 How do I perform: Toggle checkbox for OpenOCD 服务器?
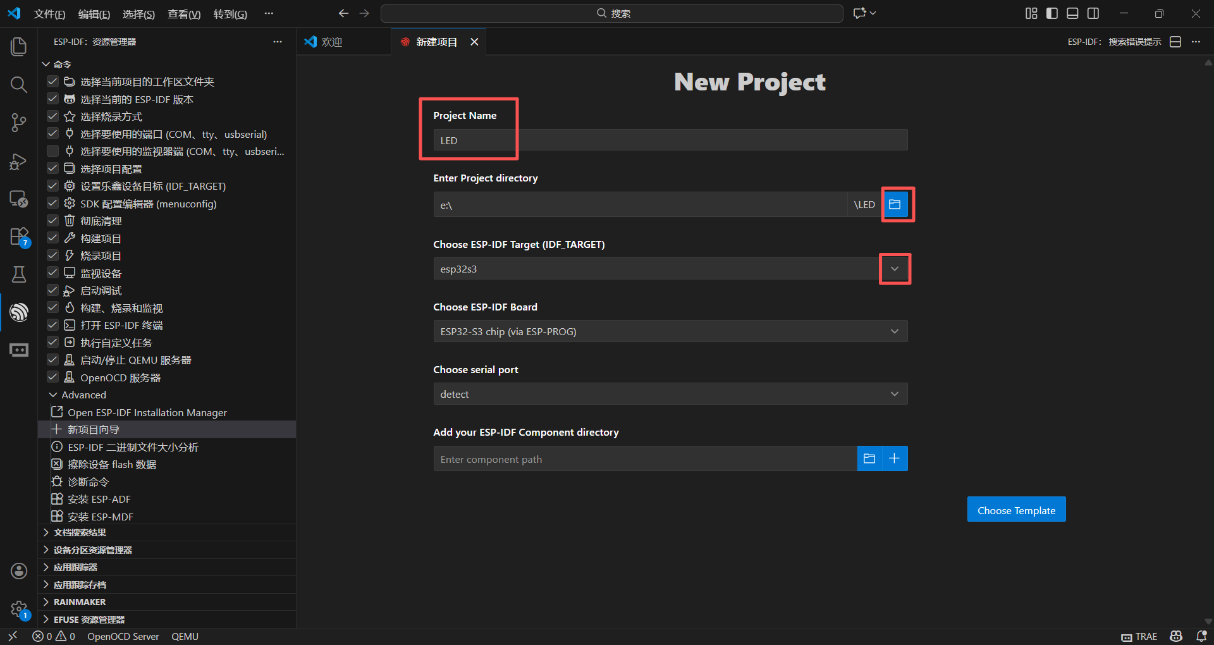pos(53,378)
